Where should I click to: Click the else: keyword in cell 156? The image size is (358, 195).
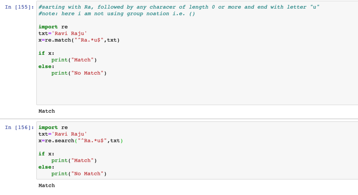click(46, 167)
